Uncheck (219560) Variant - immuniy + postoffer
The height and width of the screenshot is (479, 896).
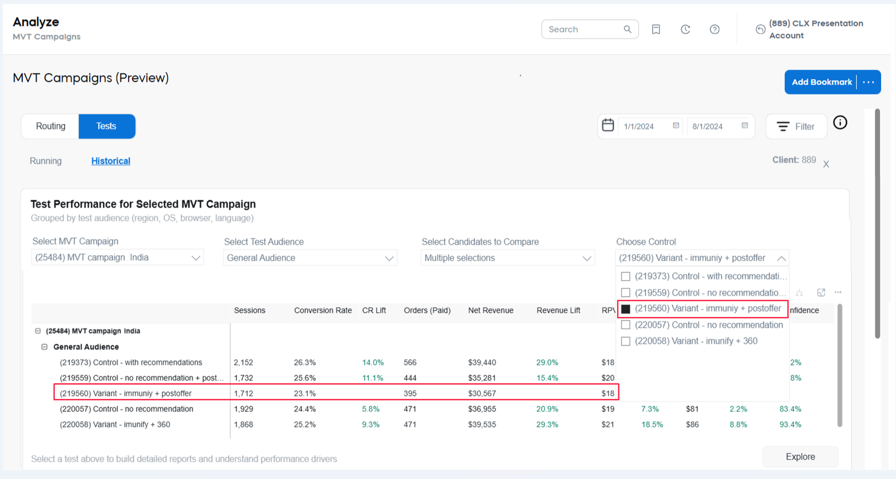626,309
